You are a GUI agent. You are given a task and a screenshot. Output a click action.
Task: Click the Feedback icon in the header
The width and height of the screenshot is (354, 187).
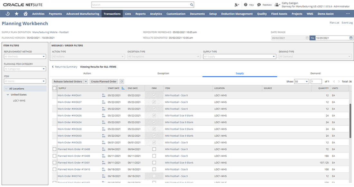coord(259,5)
